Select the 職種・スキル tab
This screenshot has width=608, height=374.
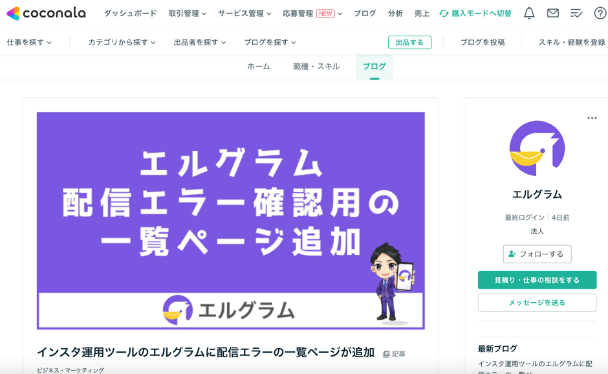tap(316, 67)
